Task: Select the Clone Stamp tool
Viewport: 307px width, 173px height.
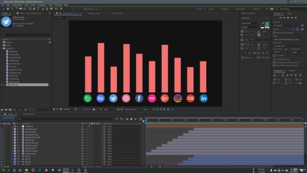Action: [x=47, y=9]
